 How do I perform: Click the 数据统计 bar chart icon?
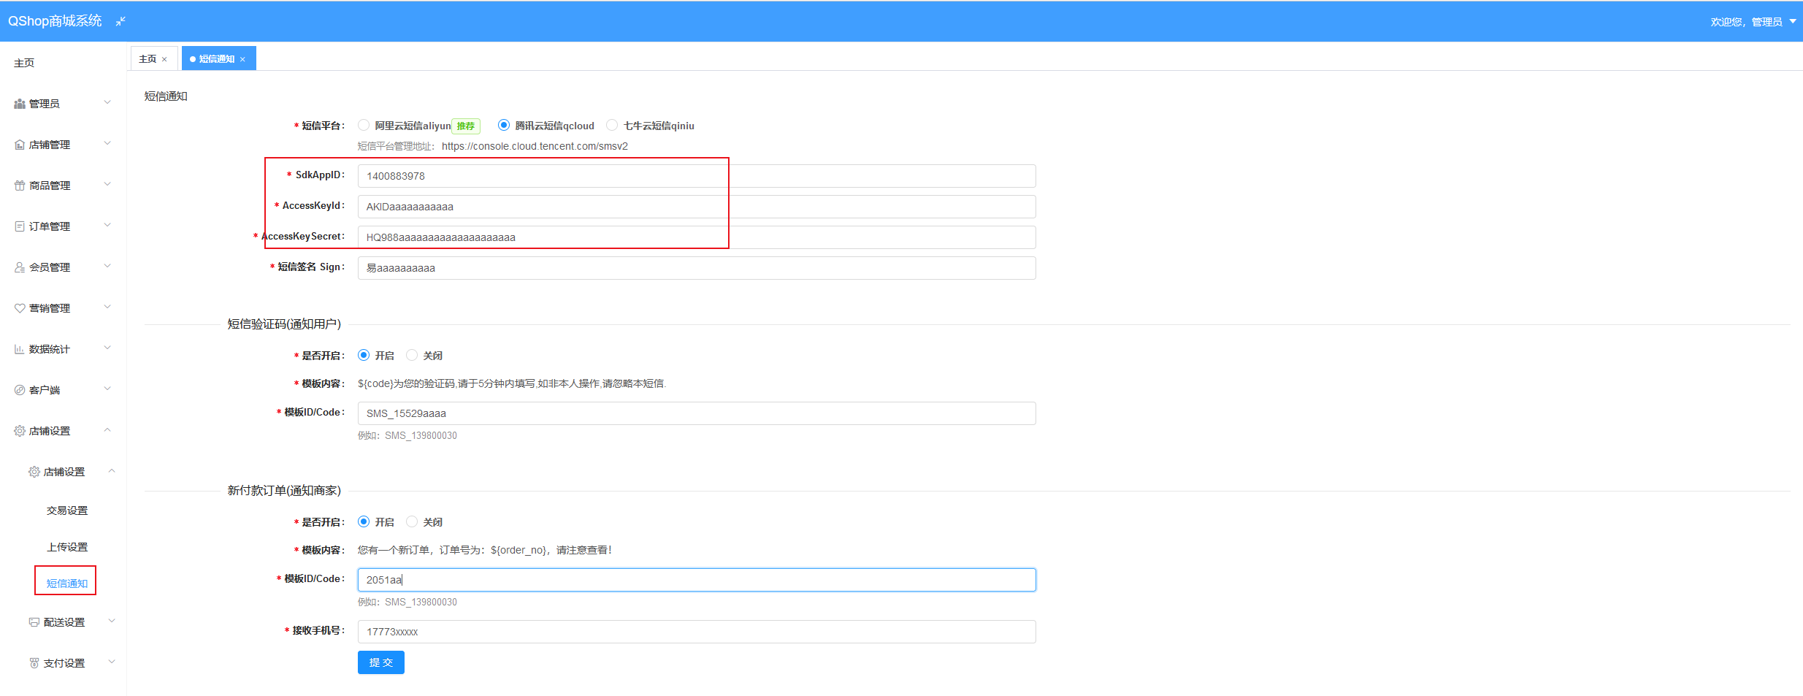[20, 349]
